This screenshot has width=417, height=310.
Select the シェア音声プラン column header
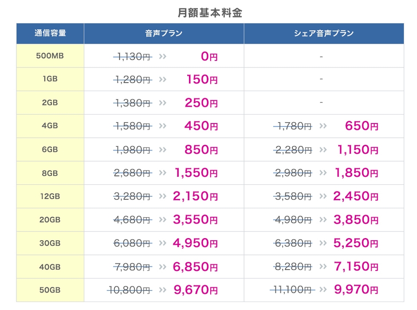point(324,33)
